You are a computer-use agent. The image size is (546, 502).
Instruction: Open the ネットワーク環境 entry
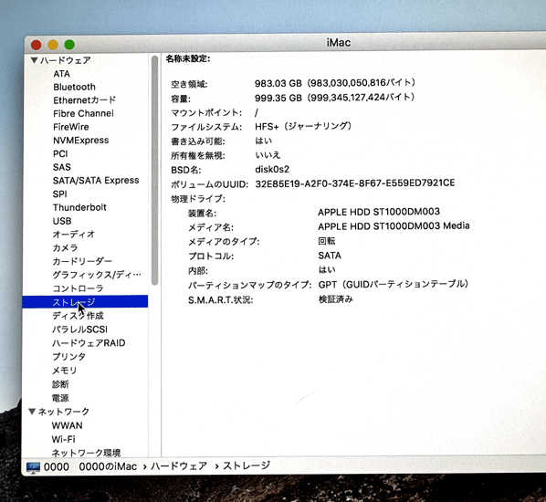[86, 453]
